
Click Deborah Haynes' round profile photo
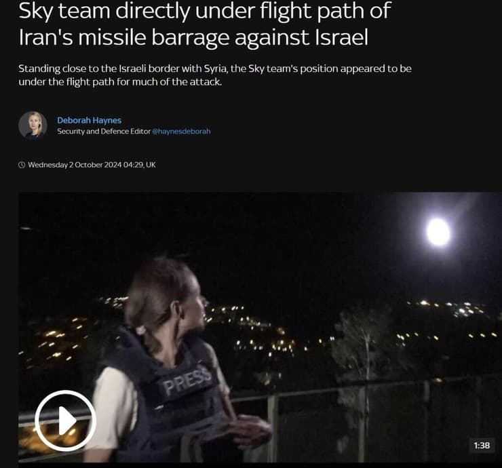pos(33,125)
